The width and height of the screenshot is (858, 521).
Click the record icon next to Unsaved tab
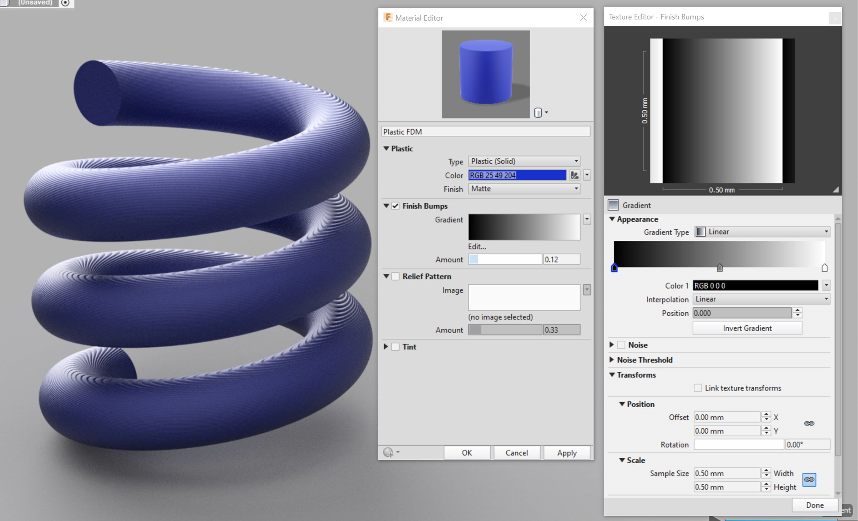point(65,3)
